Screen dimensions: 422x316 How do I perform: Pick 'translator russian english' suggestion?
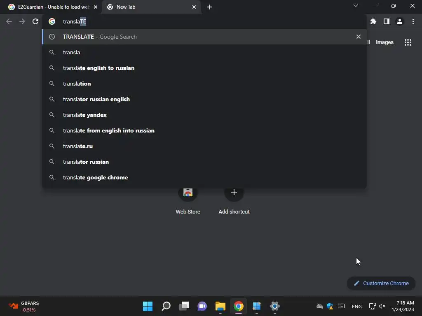tap(204, 99)
